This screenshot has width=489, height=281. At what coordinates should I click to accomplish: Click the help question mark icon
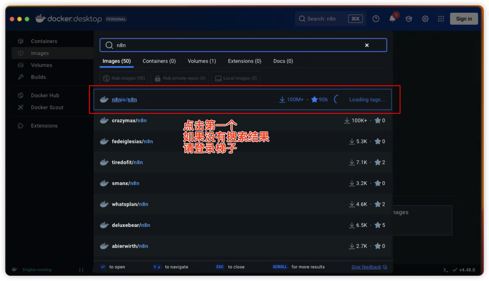(x=376, y=19)
